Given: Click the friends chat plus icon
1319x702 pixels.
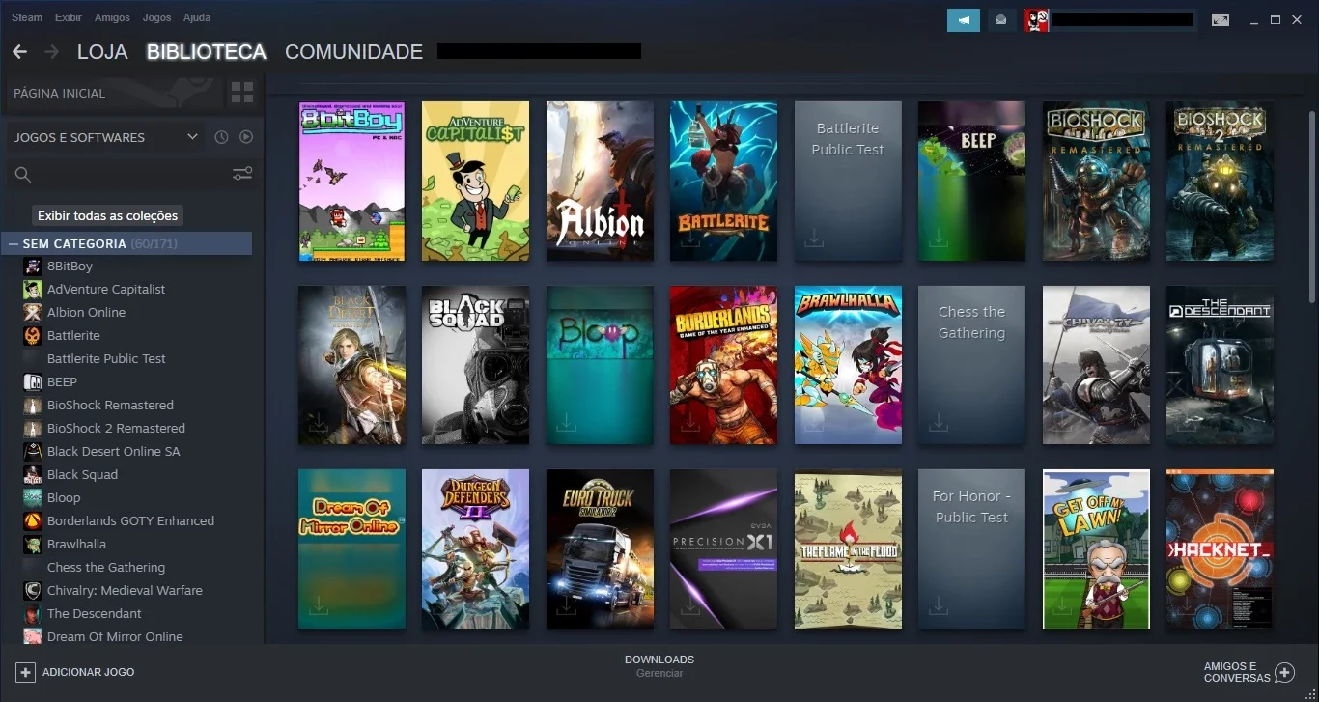Looking at the screenshot, I should 1284,672.
